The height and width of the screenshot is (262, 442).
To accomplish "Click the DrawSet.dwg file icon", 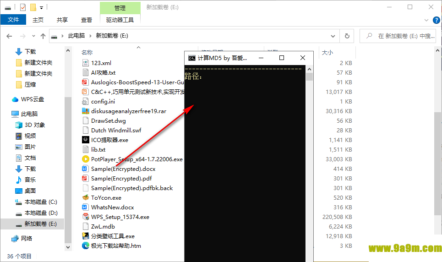I will [x=85, y=121].
